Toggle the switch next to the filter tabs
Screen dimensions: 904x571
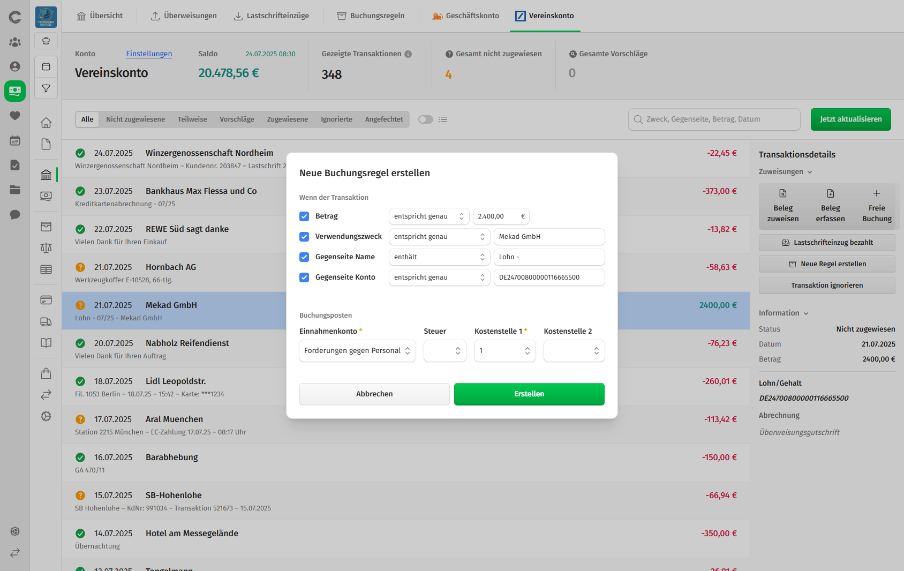(426, 119)
